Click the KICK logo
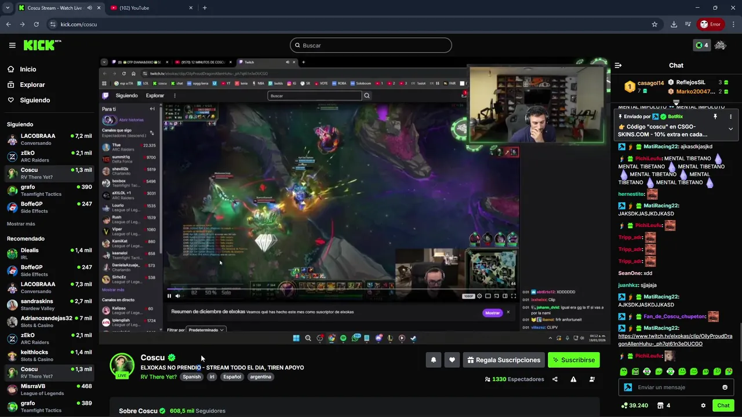The width and height of the screenshot is (742, 417). [x=42, y=45]
